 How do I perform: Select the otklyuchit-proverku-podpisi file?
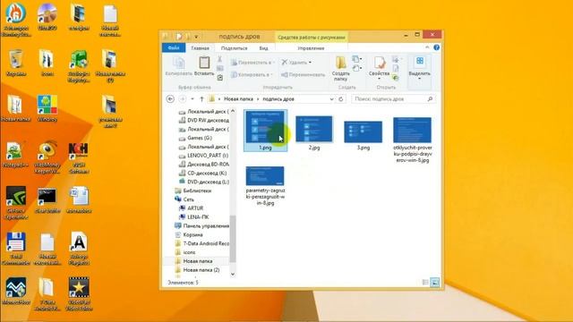[412, 140]
